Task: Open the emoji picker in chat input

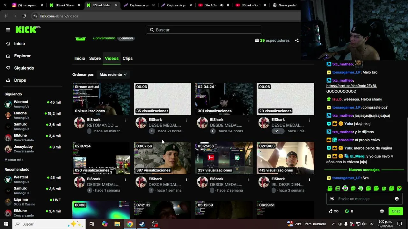Action: tap(397, 199)
